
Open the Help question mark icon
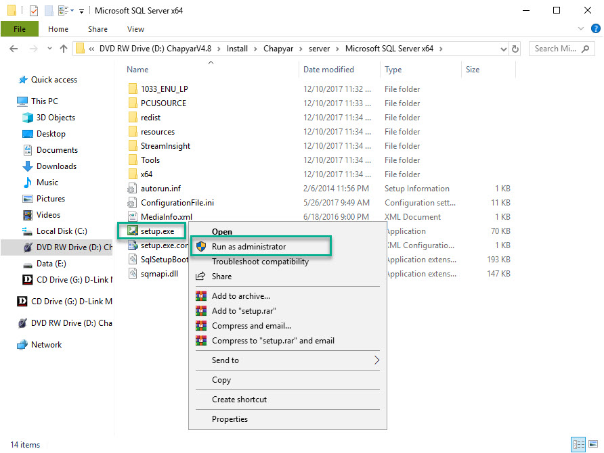[595, 28]
